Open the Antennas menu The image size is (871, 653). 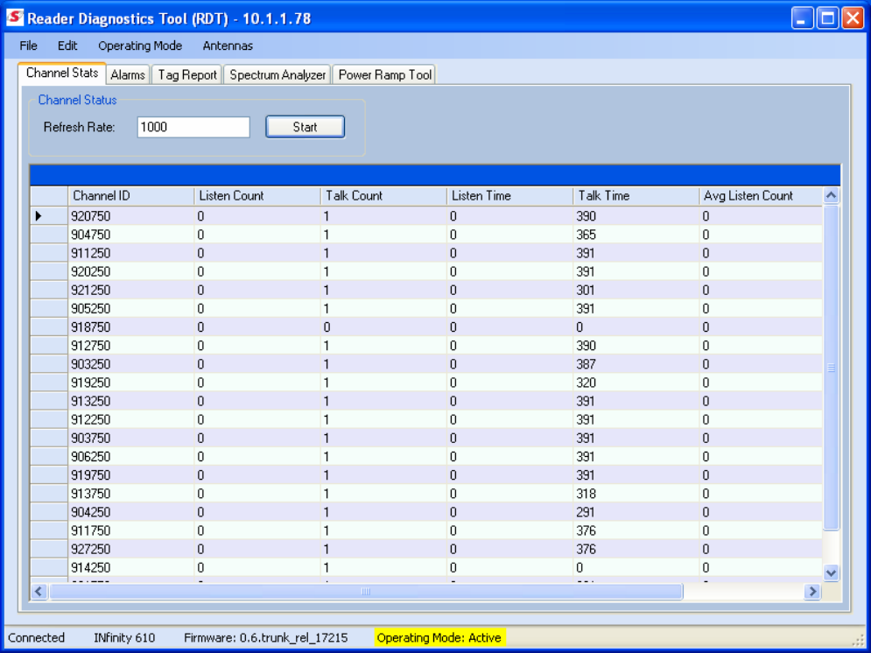coord(228,46)
